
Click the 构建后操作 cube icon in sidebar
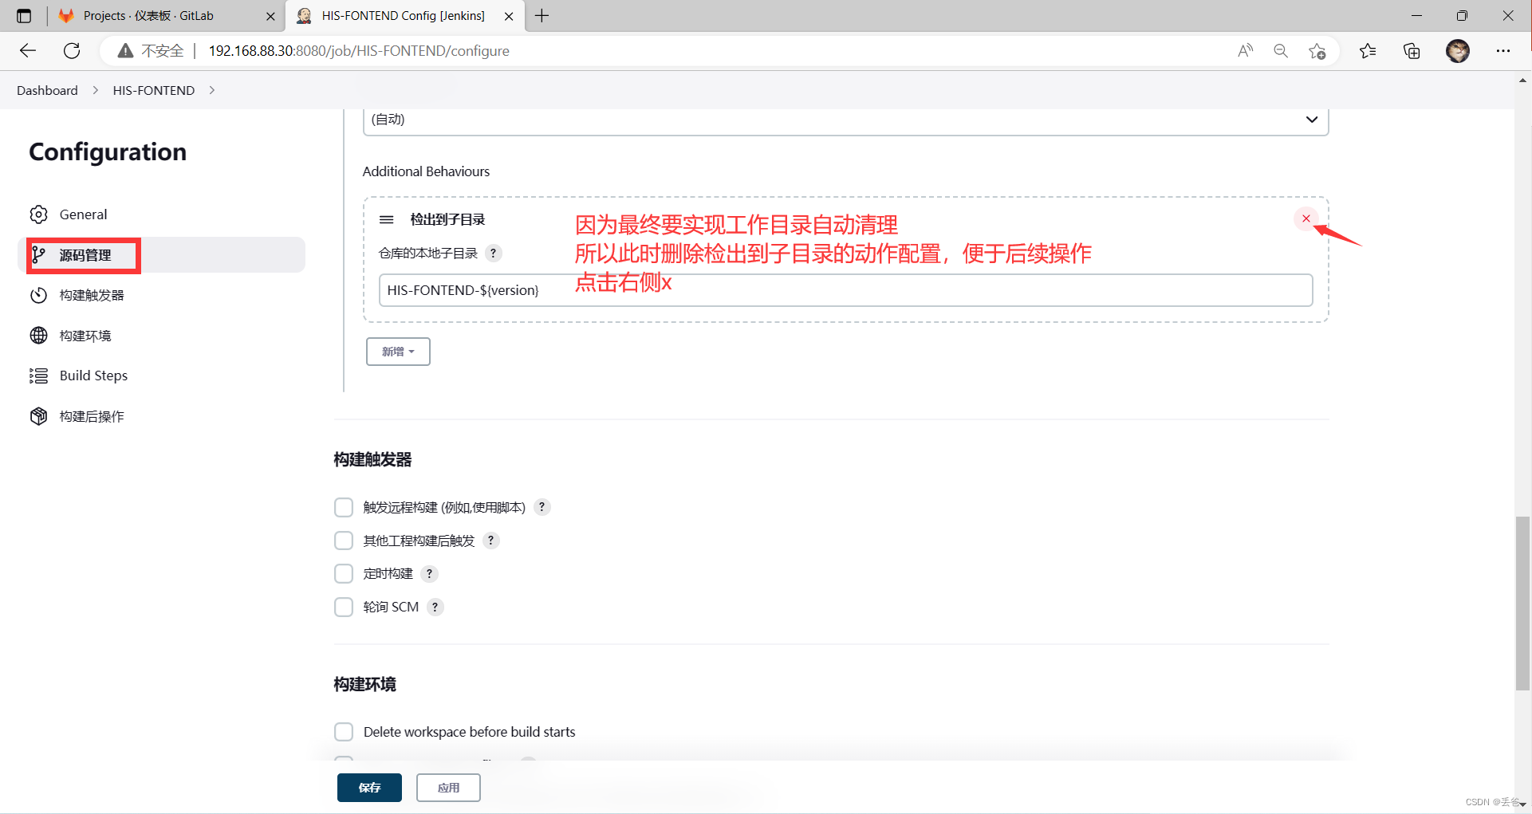pos(38,416)
